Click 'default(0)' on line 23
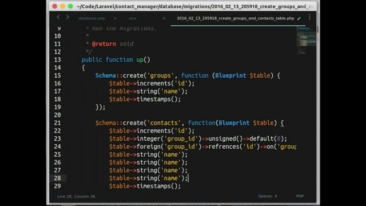Screen dimensions: 366x206 coord(266,138)
